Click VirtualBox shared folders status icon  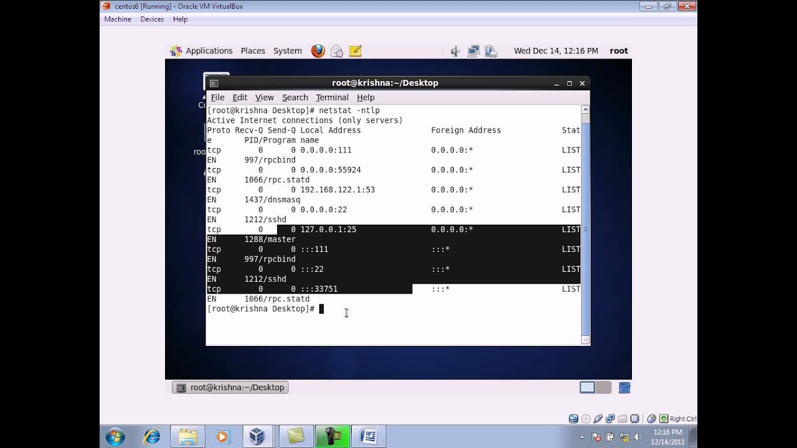pos(623,419)
